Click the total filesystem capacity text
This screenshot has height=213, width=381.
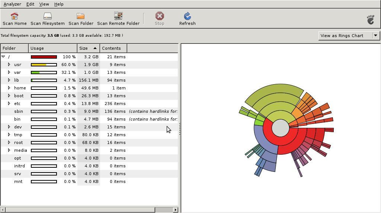(x=62, y=35)
